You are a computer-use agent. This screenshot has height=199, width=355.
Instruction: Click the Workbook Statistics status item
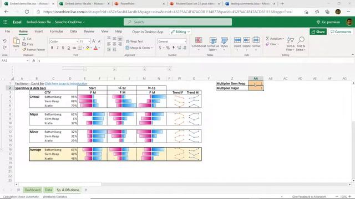click(x=55, y=197)
